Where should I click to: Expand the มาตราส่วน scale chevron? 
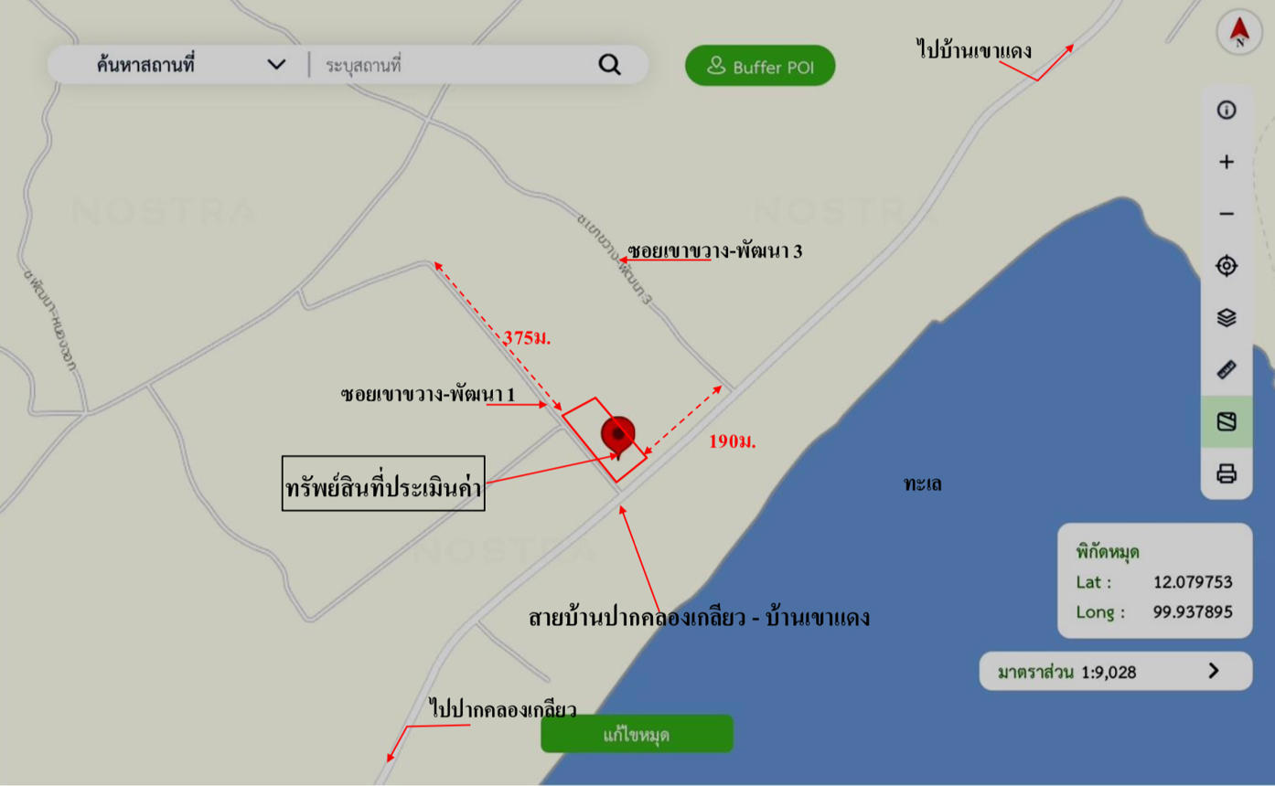pos(1214,672)
